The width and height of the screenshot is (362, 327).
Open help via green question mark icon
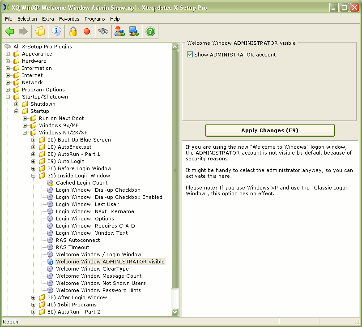pos(150,31)
